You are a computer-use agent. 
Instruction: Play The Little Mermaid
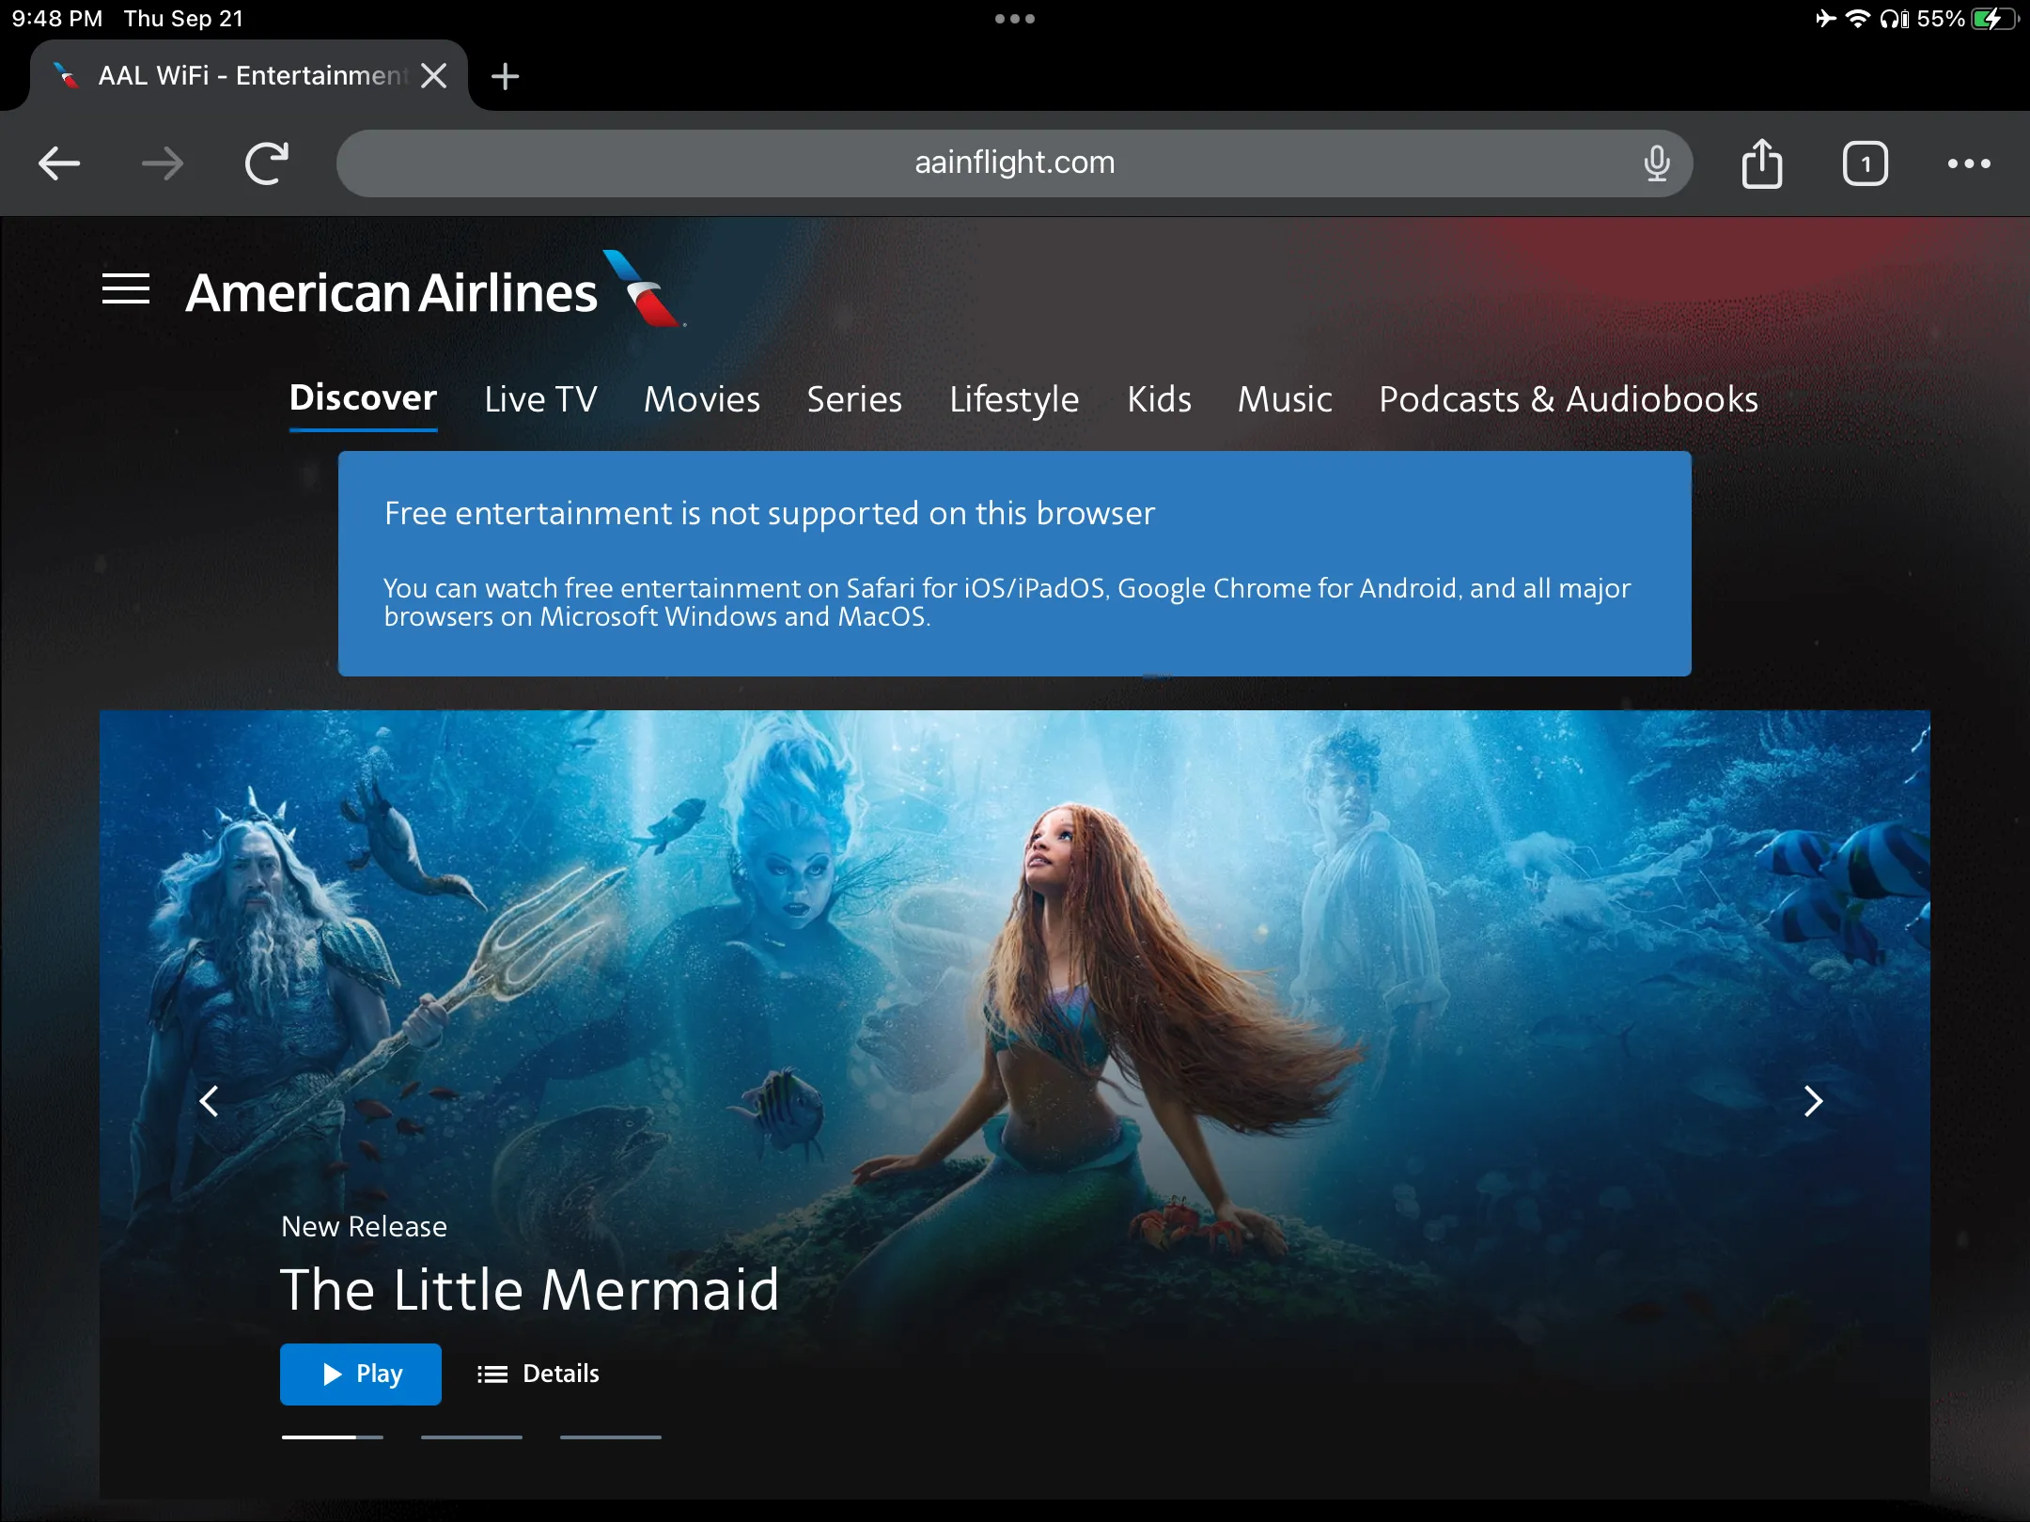pos(361,1374)
